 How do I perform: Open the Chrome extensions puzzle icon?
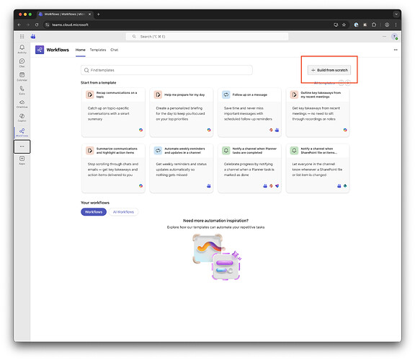[x=374, y=25]
